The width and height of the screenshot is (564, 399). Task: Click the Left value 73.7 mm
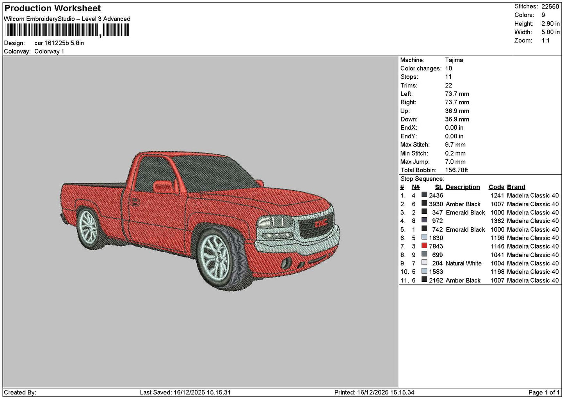[457, 94]
